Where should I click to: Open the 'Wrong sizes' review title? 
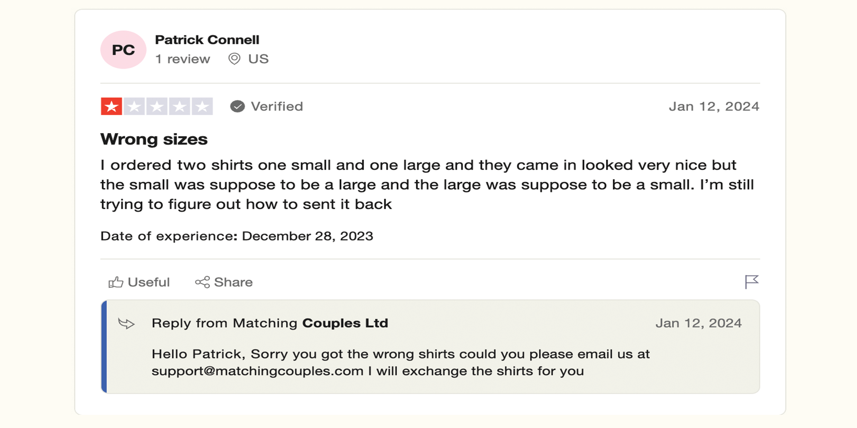(154, 139)
